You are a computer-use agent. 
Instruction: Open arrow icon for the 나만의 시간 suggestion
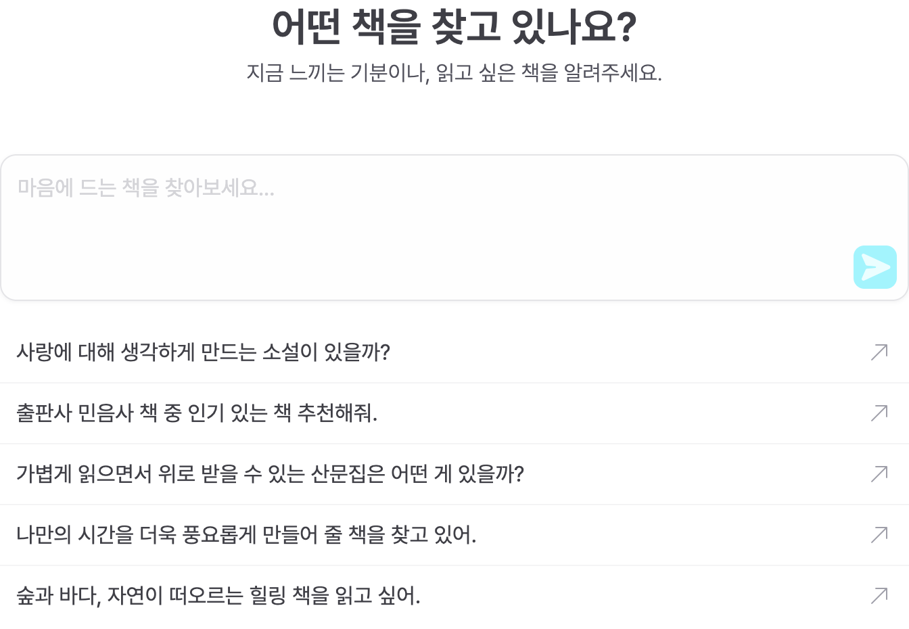click(879, 534)
